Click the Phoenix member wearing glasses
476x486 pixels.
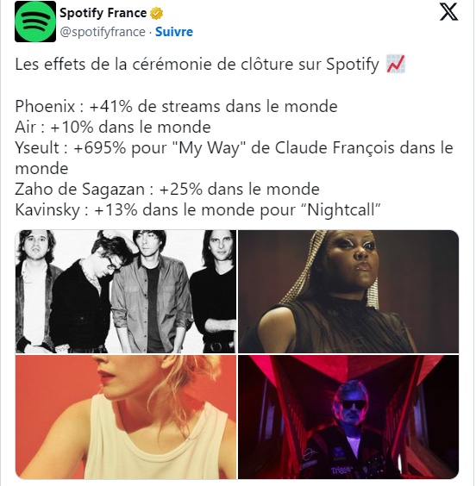[x=111, y=256]
